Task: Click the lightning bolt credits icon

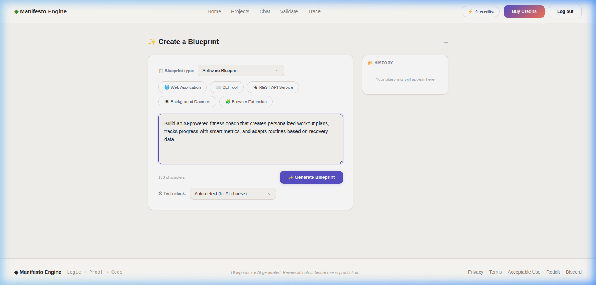Action: [470, 12]
